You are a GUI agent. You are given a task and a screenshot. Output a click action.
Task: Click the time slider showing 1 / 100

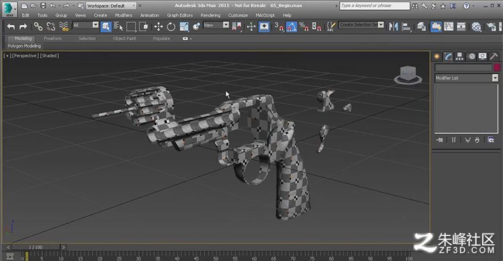(x=36, y=247)
